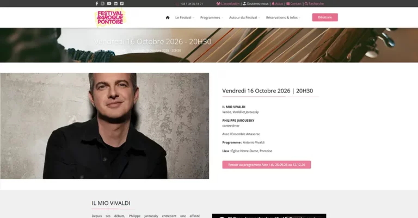Expand the Autour du Festival menu
The height and width of the screenshot is (218, 418).
(x=244, y=17)
